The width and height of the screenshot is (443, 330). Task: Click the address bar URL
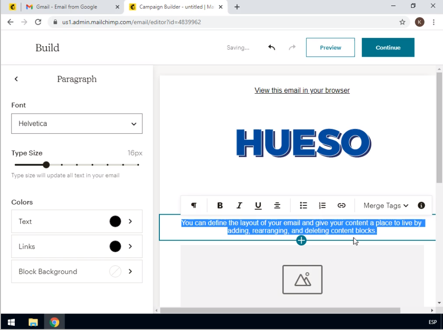tap(131, 22)
